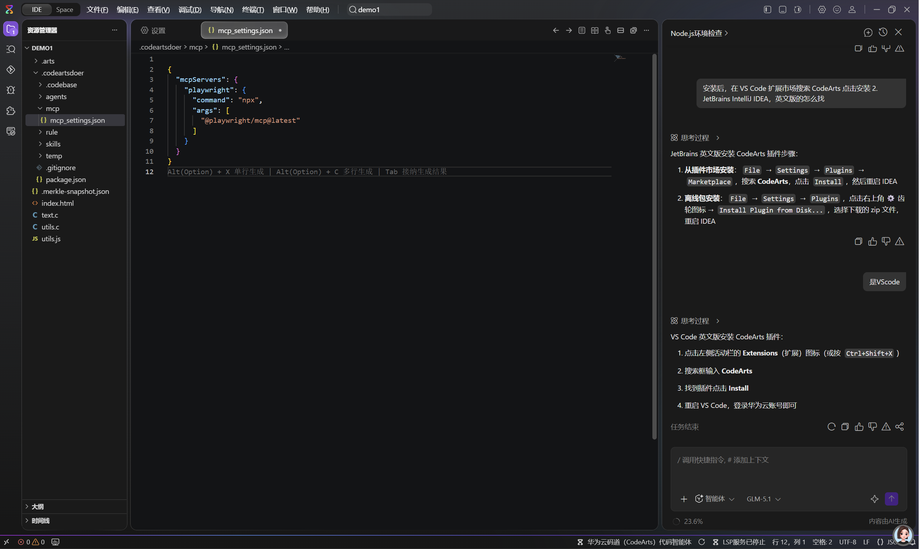This screenshot has width=919, height=549.
Task: Split the editor with the split layout icon
Action: click(x=621, y=30)
